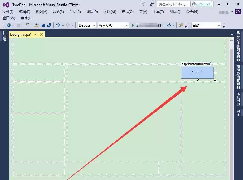Click the Save All icon
The height and width of the screenshot is (180, 243).
pos(49,25)
